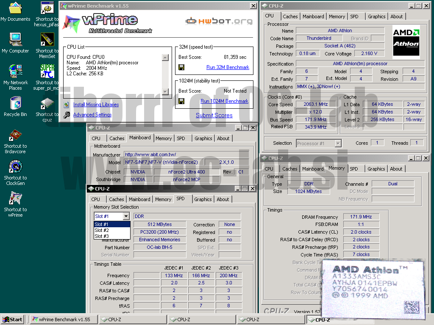Click the nForce2 Ultra 400 chipset field
This screenshot has width=434, height=325.
(186, 172)
